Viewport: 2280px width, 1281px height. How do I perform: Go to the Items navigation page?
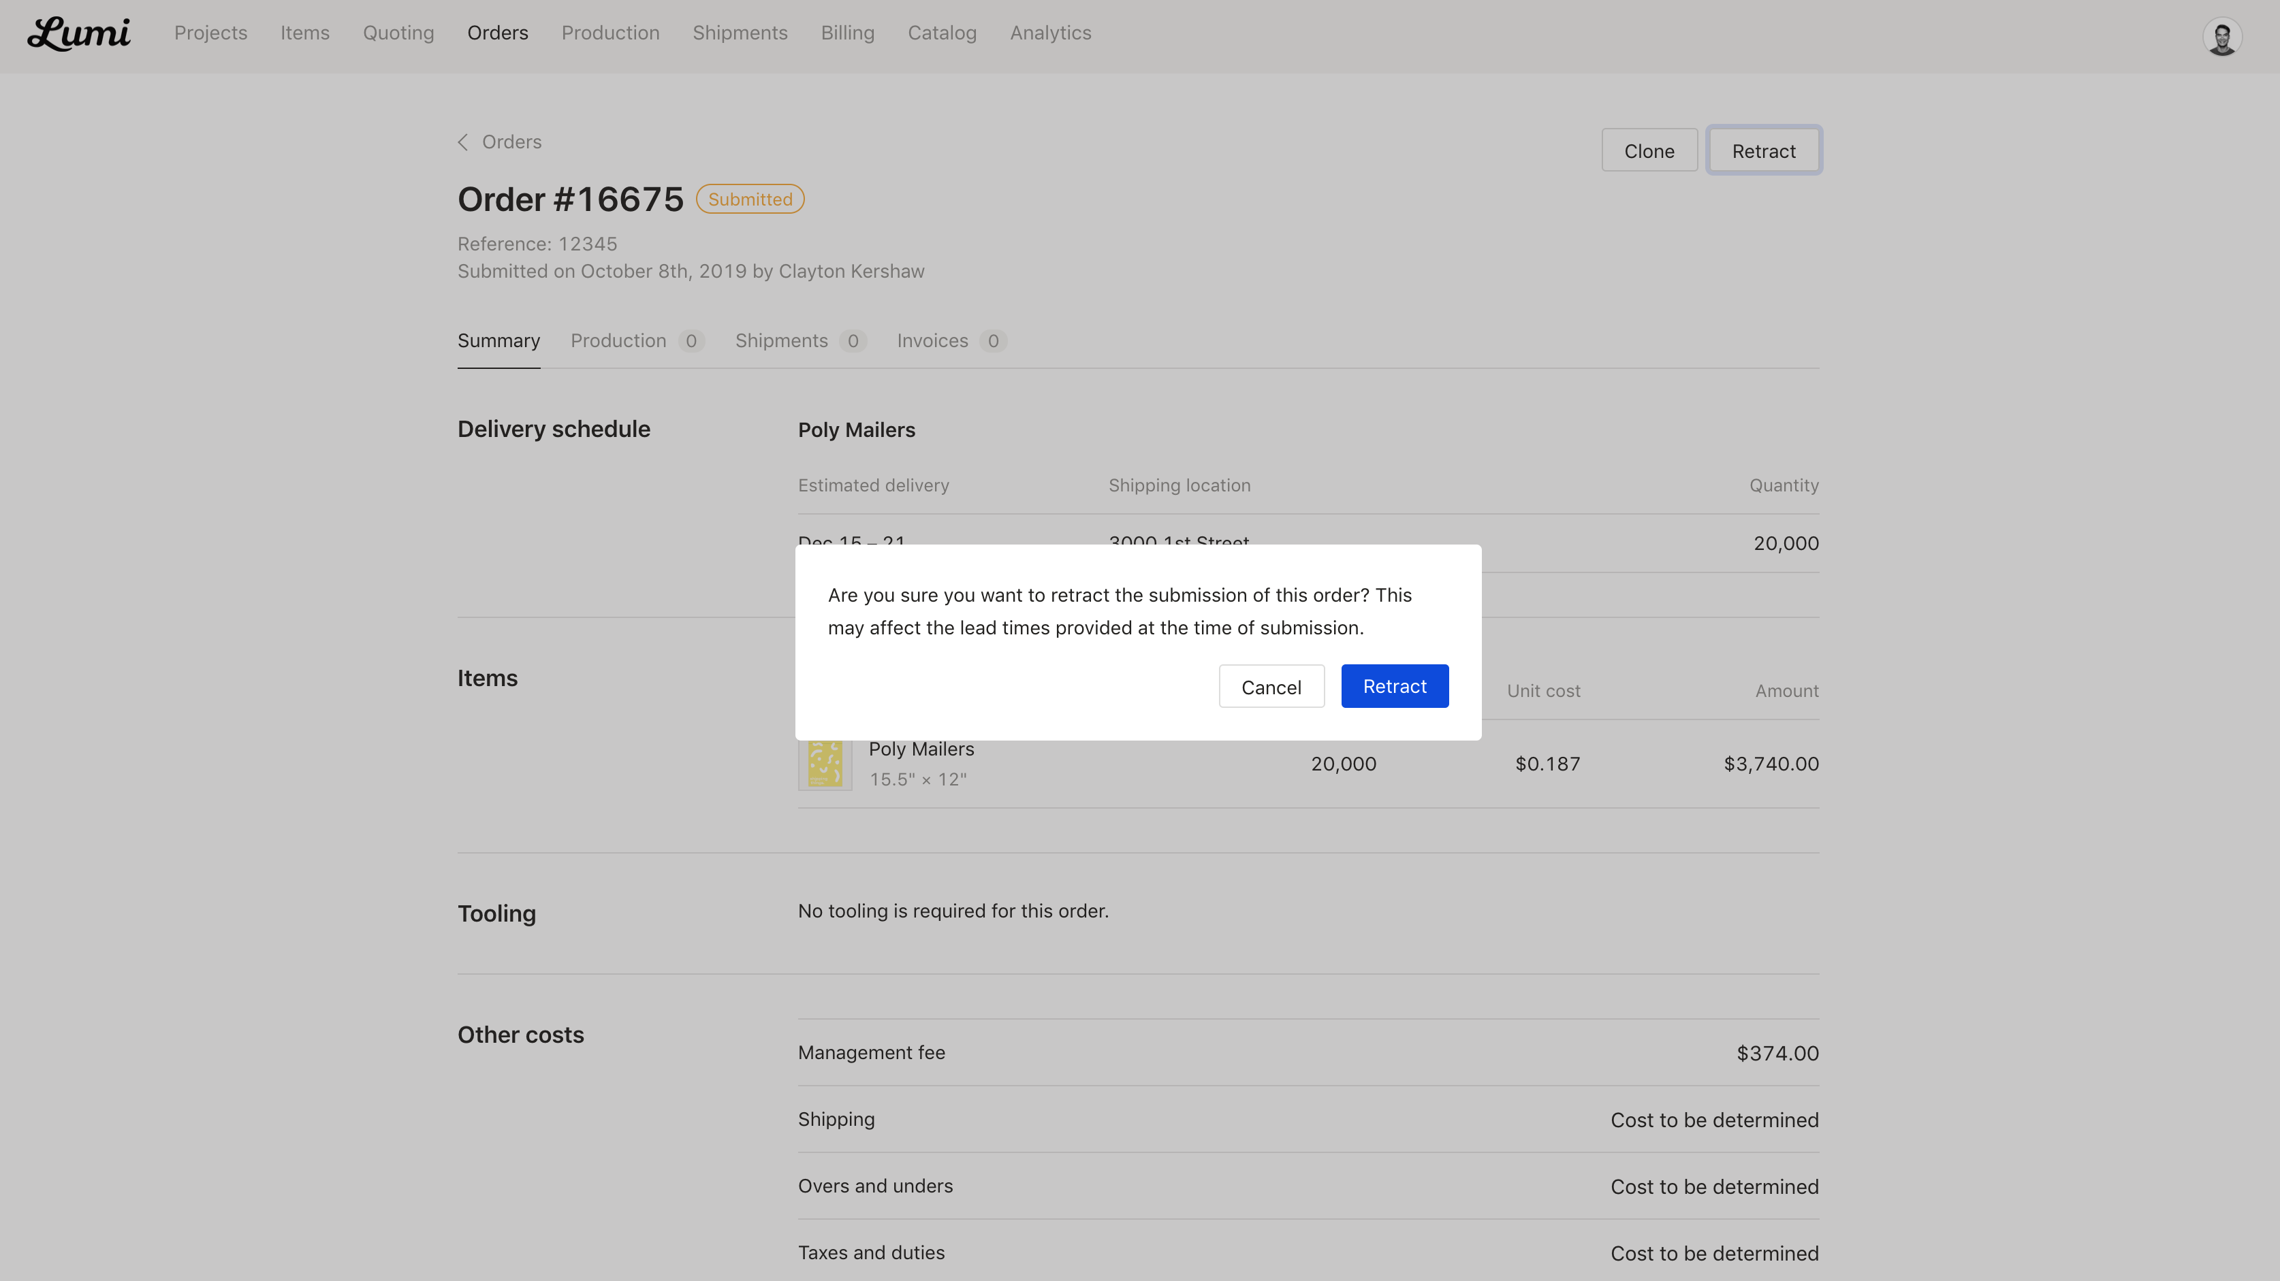pos(304,33)
